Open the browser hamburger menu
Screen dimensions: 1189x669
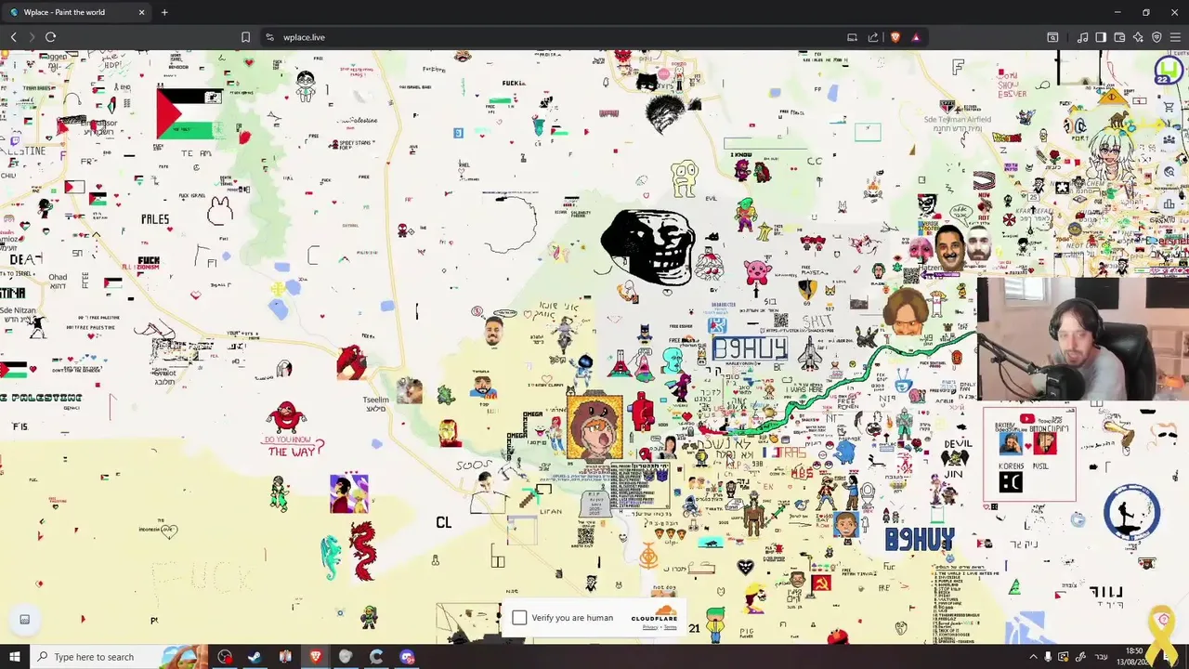click(1175, 37)
